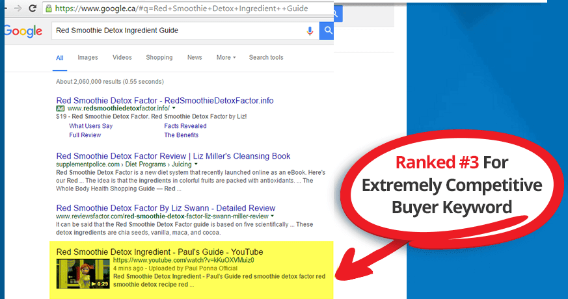The image size is (568, 299).
Task: Click the voice search microphone icon
Action: pyautogui.click(x=310, y=31)
